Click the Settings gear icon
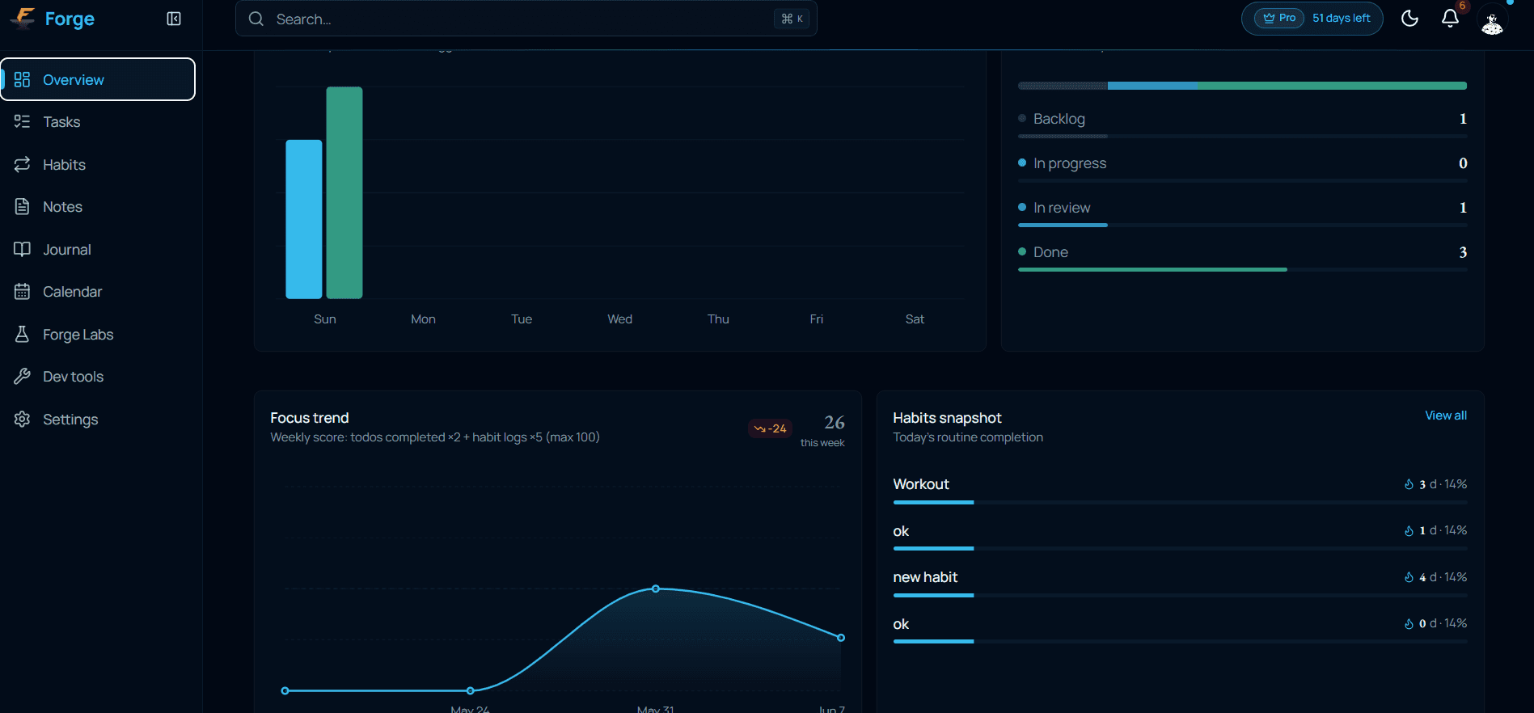The height and width of the screenshot is (713, 1534). pos(23,419)
